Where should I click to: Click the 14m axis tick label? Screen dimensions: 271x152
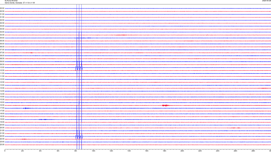point(129,151)
